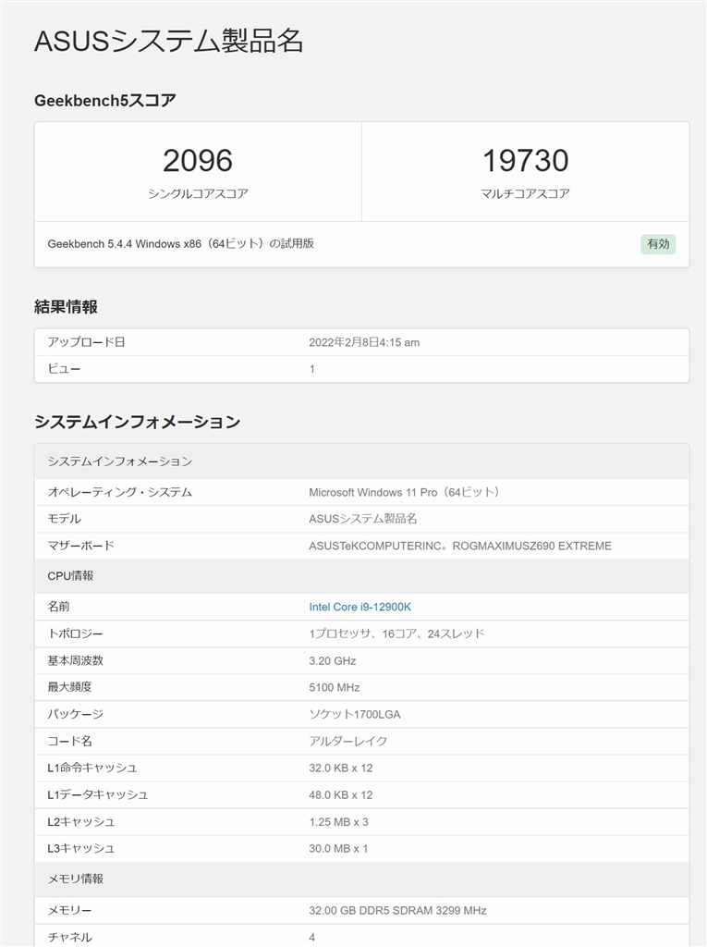The image size is (707, 947).
Task: Click the 基本周波数 row label
Action: coord(76,660)
